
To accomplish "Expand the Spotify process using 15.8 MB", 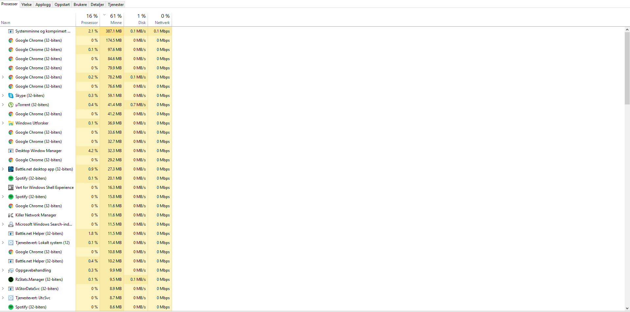I will tap(3, 197).
